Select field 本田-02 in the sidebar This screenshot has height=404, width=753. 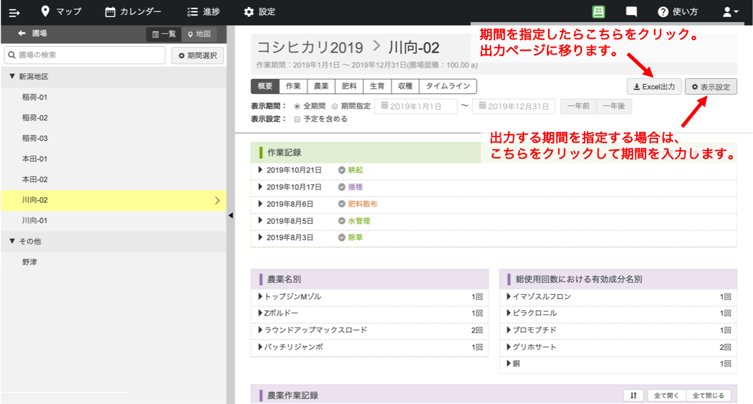tap(114, 180)
